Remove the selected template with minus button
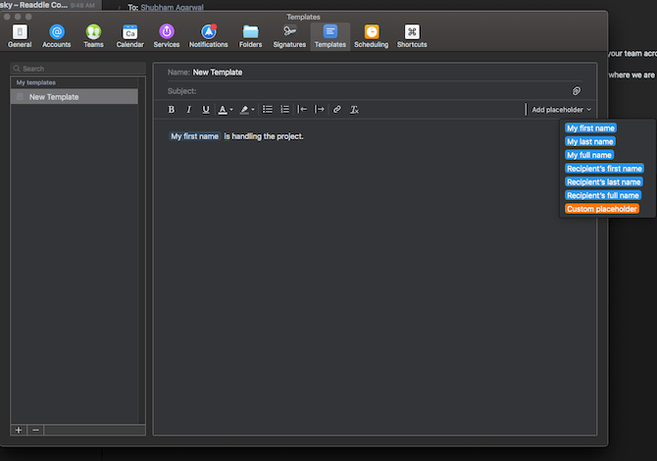The image size is (657, 461). (x=35, y=430)
